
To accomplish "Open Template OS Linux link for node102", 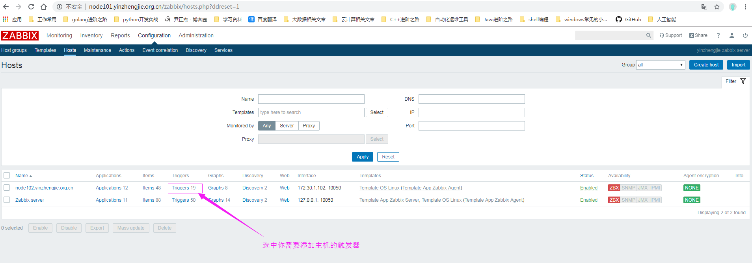I will coord(379,188).
